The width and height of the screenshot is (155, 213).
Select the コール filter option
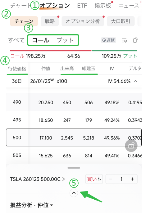pyautogui.click(x=41, y=40)
